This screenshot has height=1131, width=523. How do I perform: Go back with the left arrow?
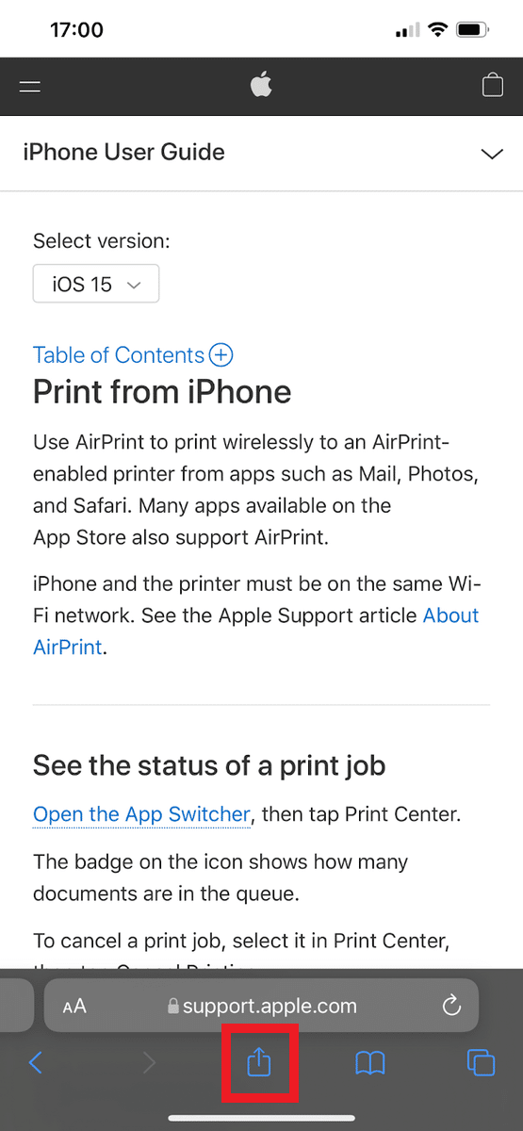pos(35,1063)
